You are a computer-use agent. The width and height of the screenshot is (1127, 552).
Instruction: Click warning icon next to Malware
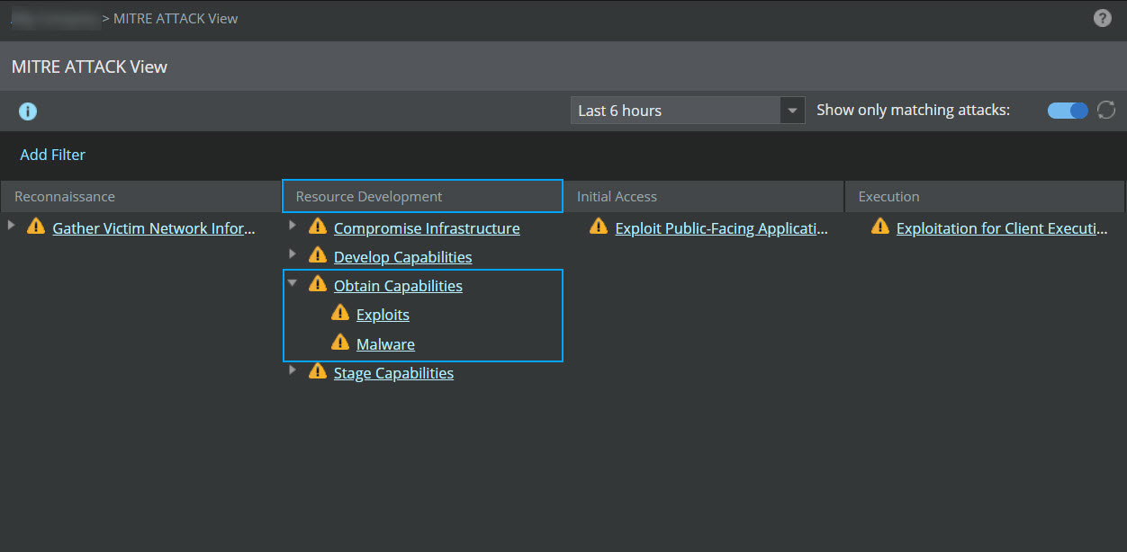coord(340,342)
